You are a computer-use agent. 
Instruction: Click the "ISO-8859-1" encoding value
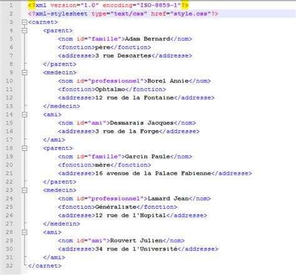pyautogui.click(x=159, y=5)
